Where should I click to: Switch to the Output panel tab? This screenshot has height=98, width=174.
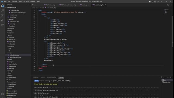click(x=43, y=77)
